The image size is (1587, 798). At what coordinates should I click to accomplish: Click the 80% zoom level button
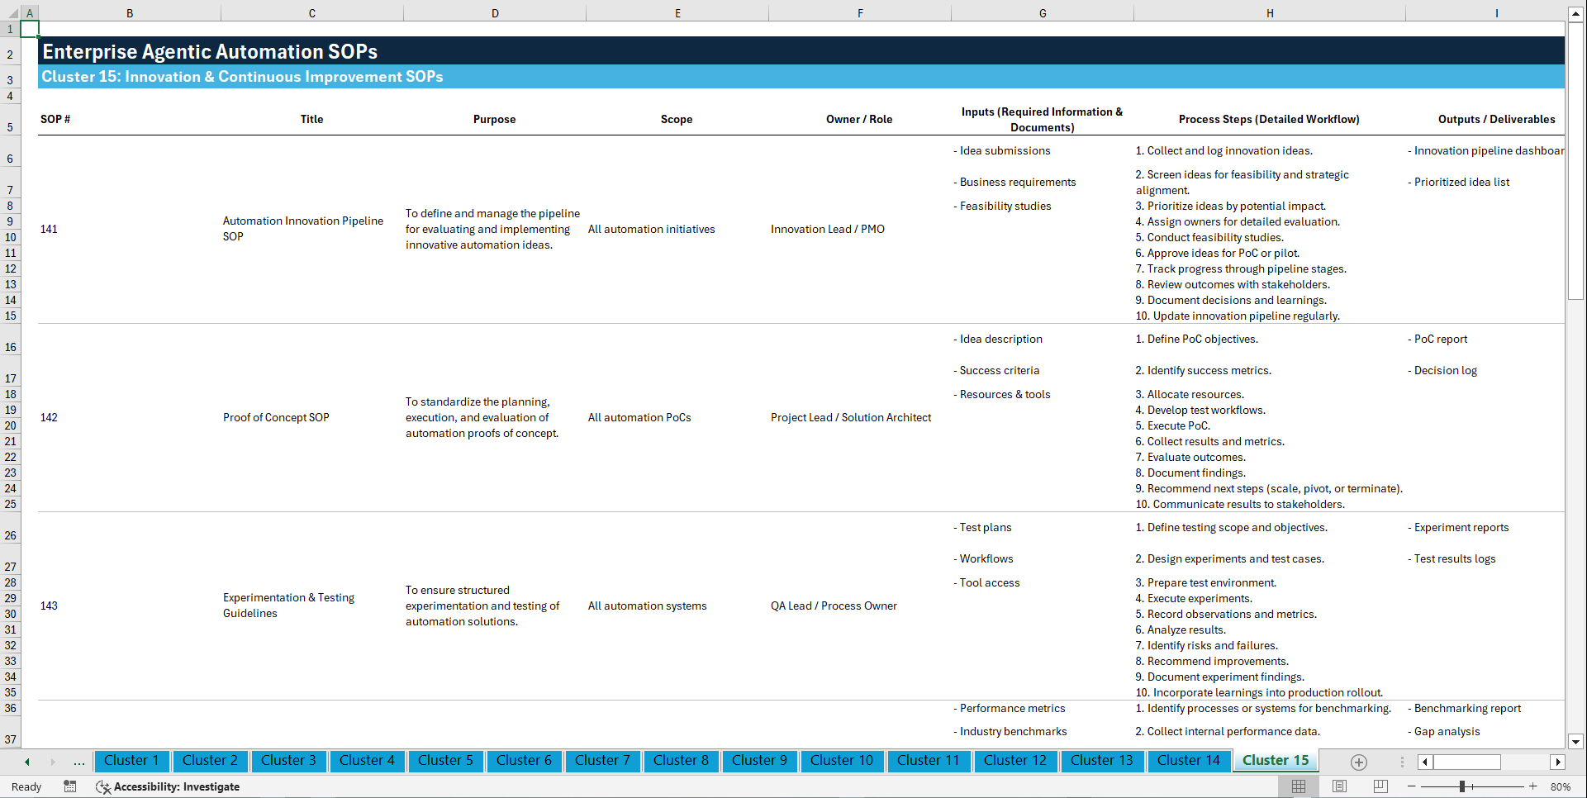(1561, 786)
